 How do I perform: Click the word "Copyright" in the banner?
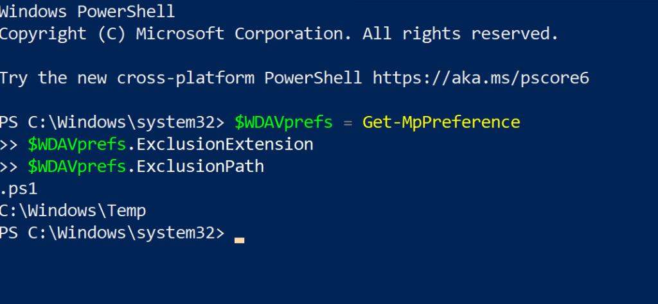(x=42, y=34)
